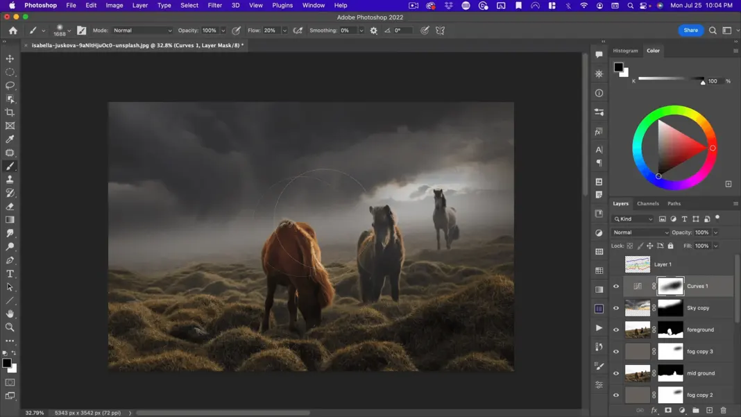Select the Smudge tool
The width and height of the screenshot is (741, 417).
point(10,233)
